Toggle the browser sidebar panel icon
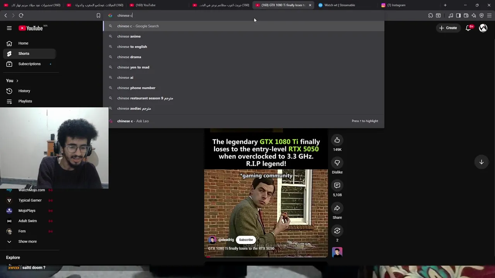Viewport: 495px width, 278px height. point(458,15)
